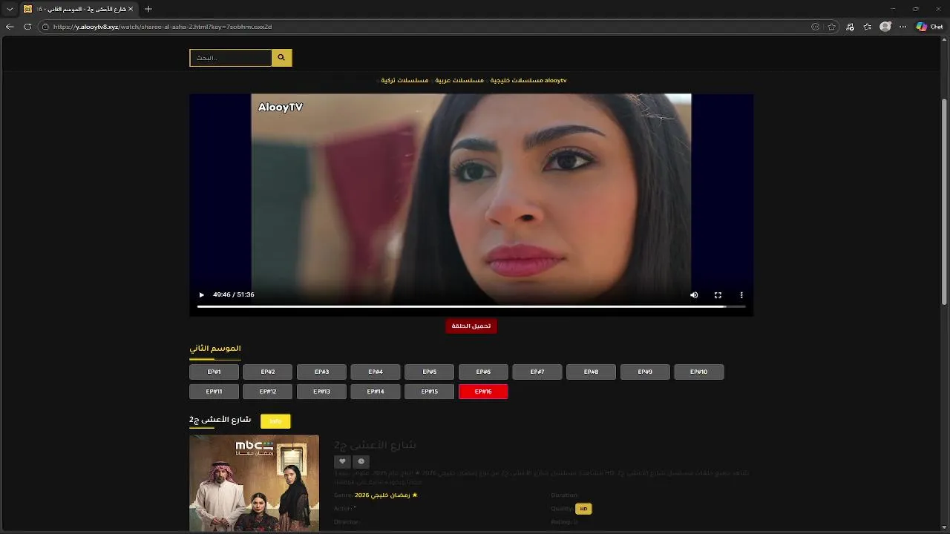Click the yellow search magnifier button
950x534 pixels.
coord(281,58)
